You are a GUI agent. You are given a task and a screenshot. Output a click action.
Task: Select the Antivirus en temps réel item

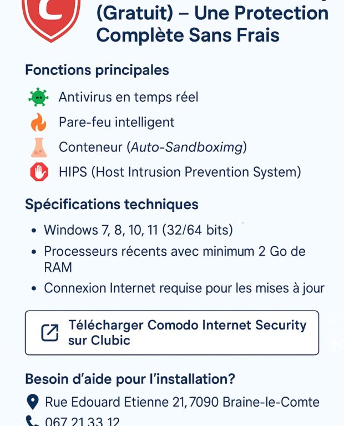pos(128,97)
